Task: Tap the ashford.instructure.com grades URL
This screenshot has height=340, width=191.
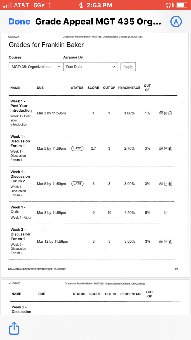Action: [x=37, y=269]
